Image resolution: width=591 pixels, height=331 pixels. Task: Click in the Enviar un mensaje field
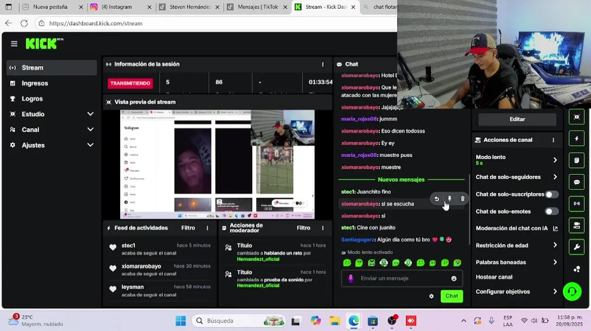point(402,278)
